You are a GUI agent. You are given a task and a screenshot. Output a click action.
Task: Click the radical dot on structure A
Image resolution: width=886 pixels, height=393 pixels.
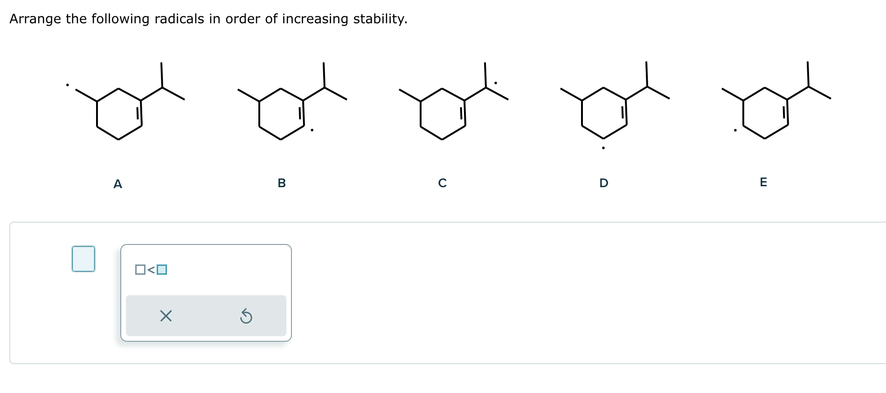pos(68,85)
